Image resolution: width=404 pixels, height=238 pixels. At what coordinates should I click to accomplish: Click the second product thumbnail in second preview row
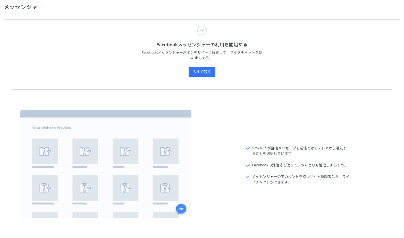click(x=85, y=188)
